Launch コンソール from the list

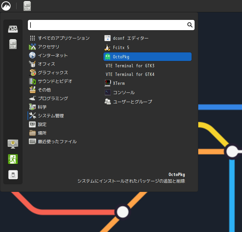tap(148, 92)
